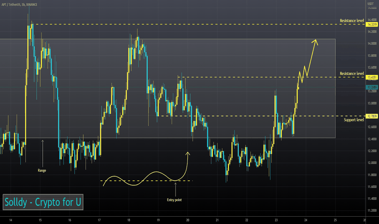Click the Resistance level label near 14.3219
Image resolution: width=379 pixels, height=224 pixels.
(352, 21)
